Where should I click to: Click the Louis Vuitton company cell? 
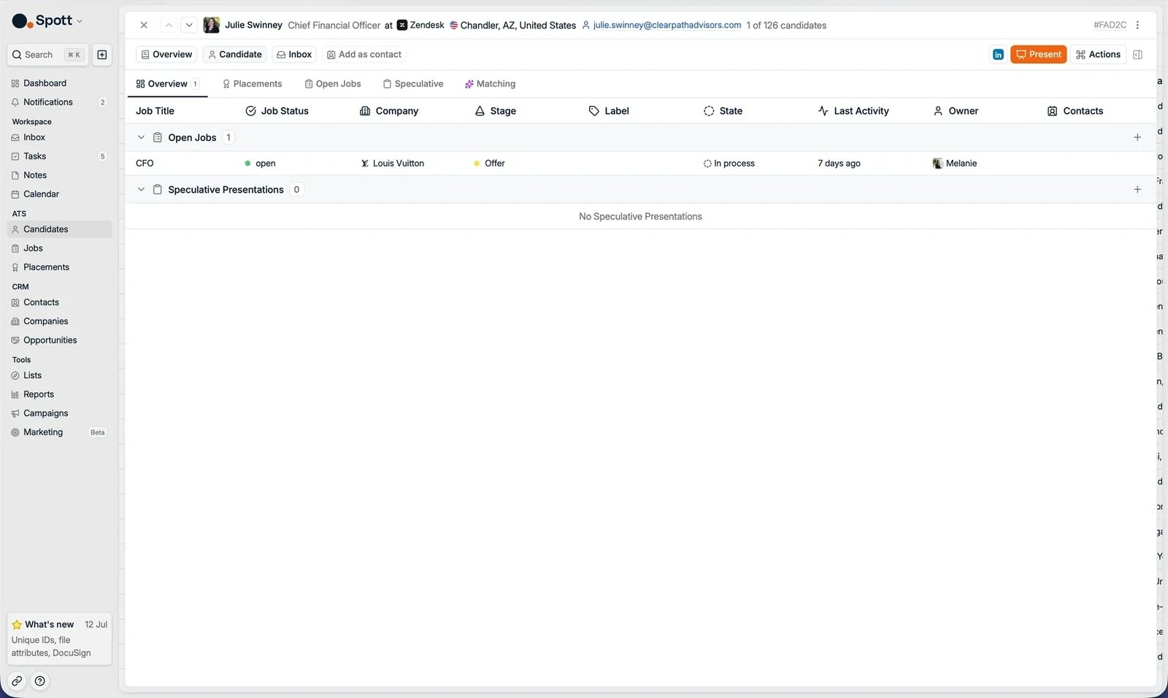pyautogui.click(x=392, y=164)
